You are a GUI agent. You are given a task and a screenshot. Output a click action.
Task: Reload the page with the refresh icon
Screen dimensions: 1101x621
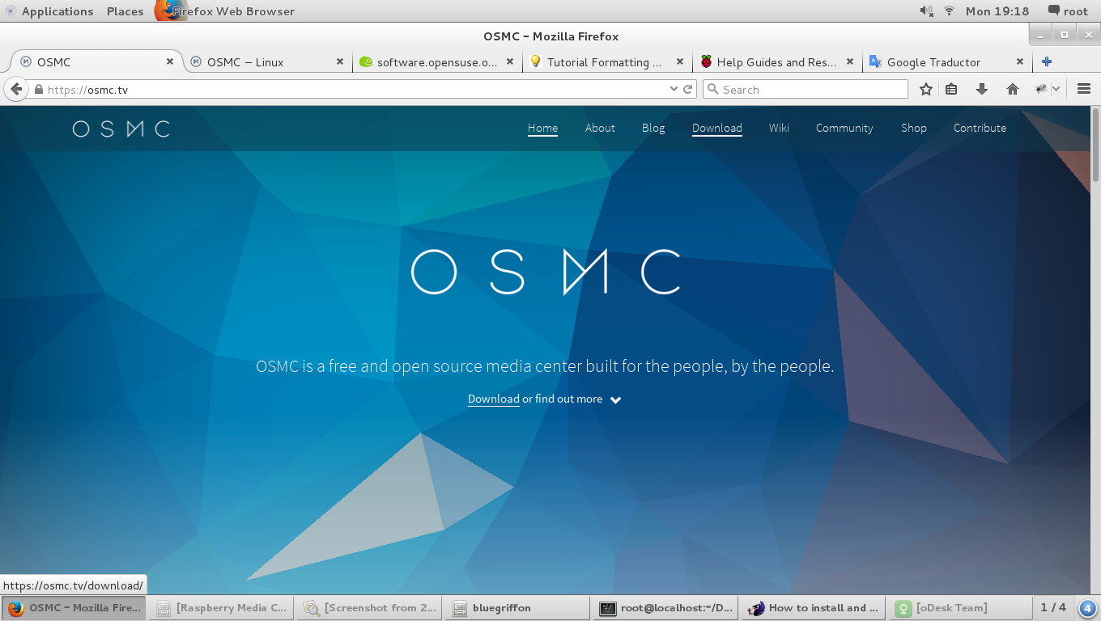click(688, 90)
